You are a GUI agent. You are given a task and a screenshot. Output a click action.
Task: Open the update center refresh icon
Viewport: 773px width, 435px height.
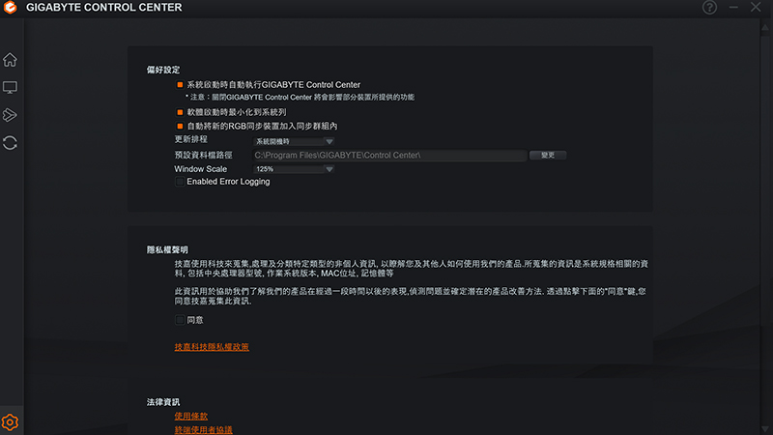click(x=10, y=143)
